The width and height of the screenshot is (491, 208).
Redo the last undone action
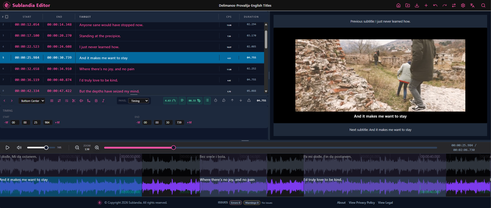click(x=445, y=5)
